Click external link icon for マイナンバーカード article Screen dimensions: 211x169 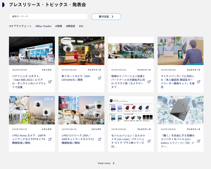(199, 82)
